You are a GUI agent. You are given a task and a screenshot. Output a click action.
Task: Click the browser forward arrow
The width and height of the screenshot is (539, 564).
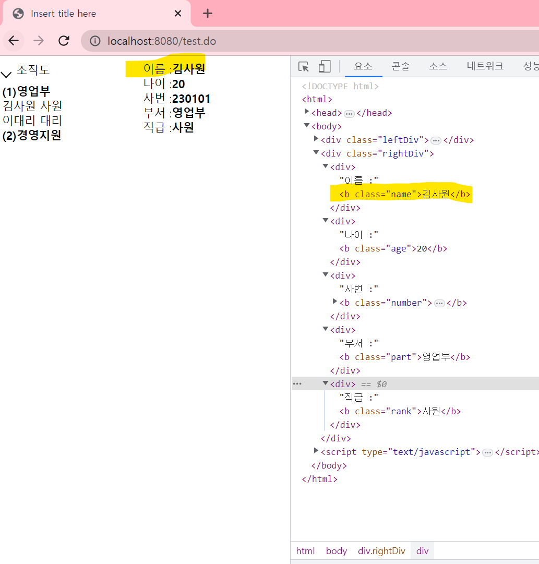39,41
